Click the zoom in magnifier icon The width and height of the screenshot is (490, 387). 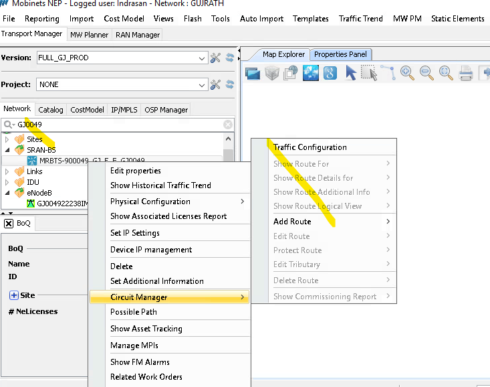[x=406, y=73]
